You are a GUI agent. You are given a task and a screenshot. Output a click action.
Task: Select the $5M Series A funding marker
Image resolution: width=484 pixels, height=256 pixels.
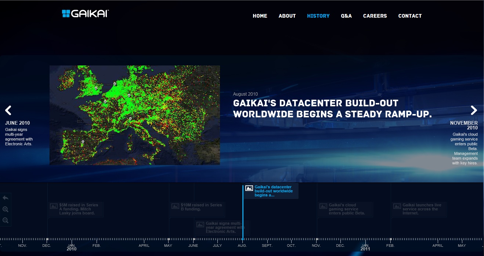point(76,209)
